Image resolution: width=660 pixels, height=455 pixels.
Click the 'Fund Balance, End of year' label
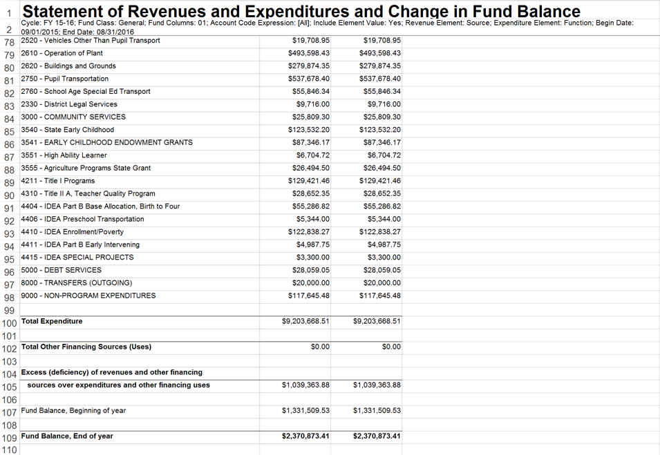67,436
